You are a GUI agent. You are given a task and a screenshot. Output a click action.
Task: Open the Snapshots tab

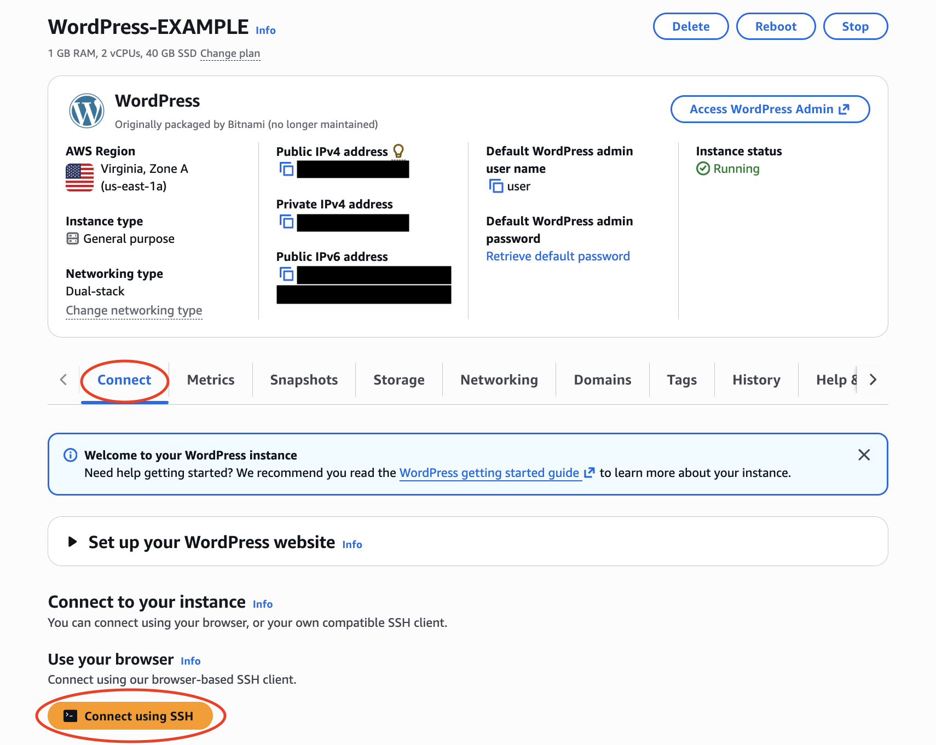[x=304, y=380]
